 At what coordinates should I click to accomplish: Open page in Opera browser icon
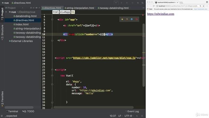(x=137, y=19)
